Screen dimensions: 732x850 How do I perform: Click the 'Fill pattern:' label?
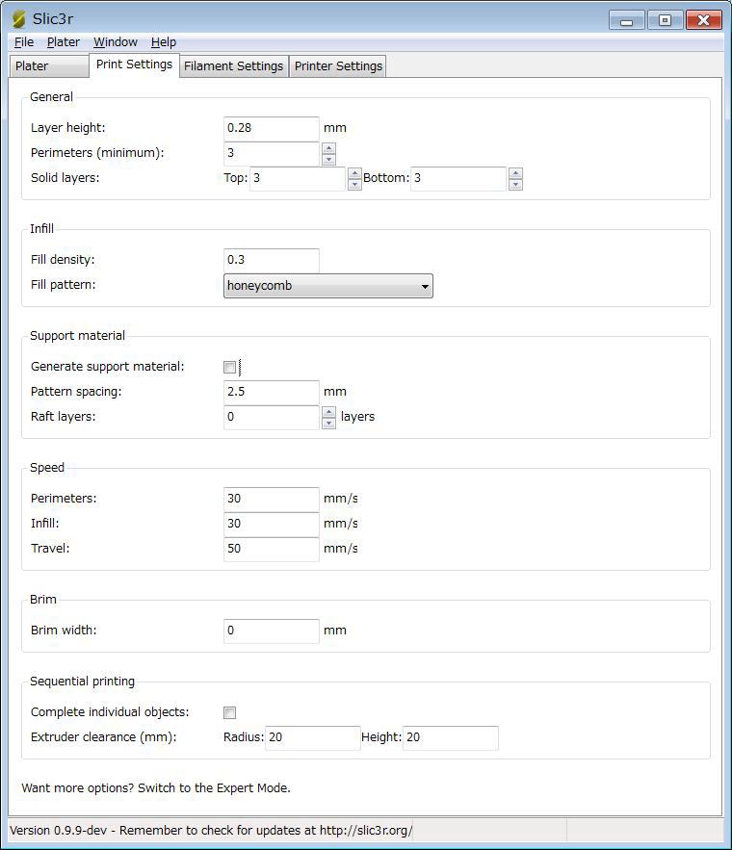[63, 285]
